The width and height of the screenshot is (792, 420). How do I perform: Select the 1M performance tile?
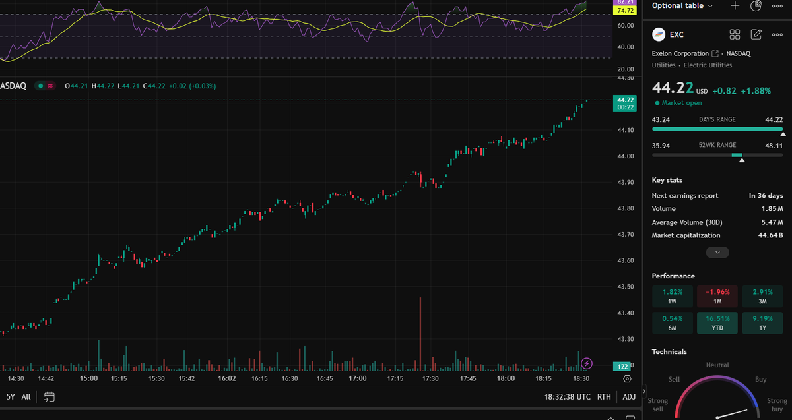pyautogui.click(x=717, y=296)
